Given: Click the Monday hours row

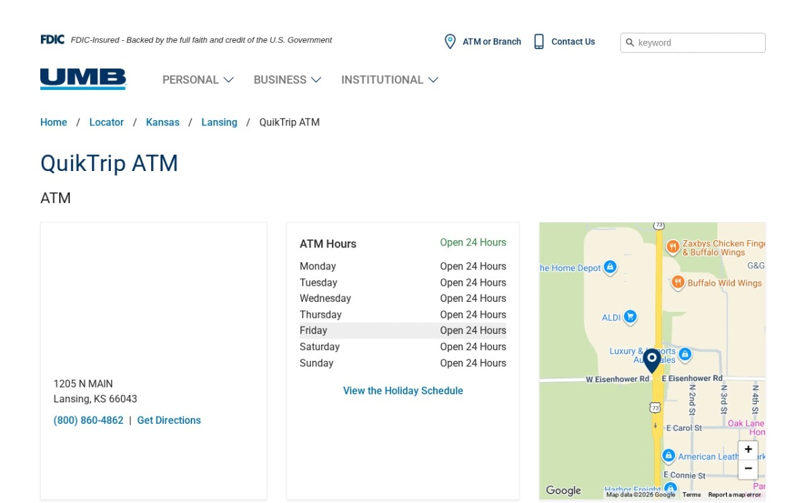Looking at the screenshot, I should point(403,266).
